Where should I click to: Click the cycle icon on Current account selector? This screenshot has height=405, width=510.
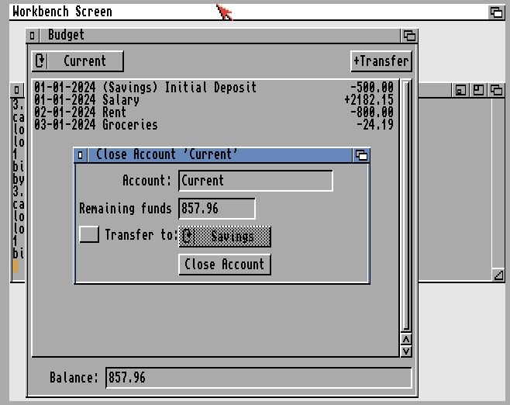point(40,61)
